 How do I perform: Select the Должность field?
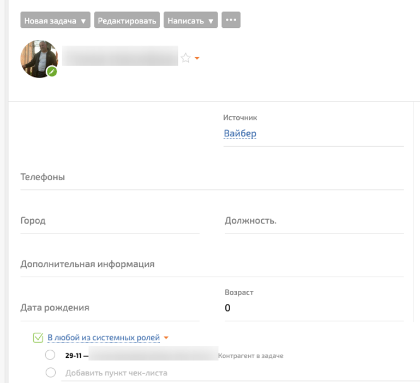tap(314, 221)
